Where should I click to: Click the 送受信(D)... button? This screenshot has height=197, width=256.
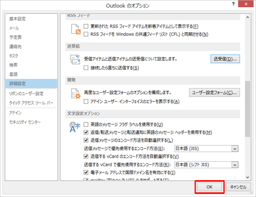225,59
